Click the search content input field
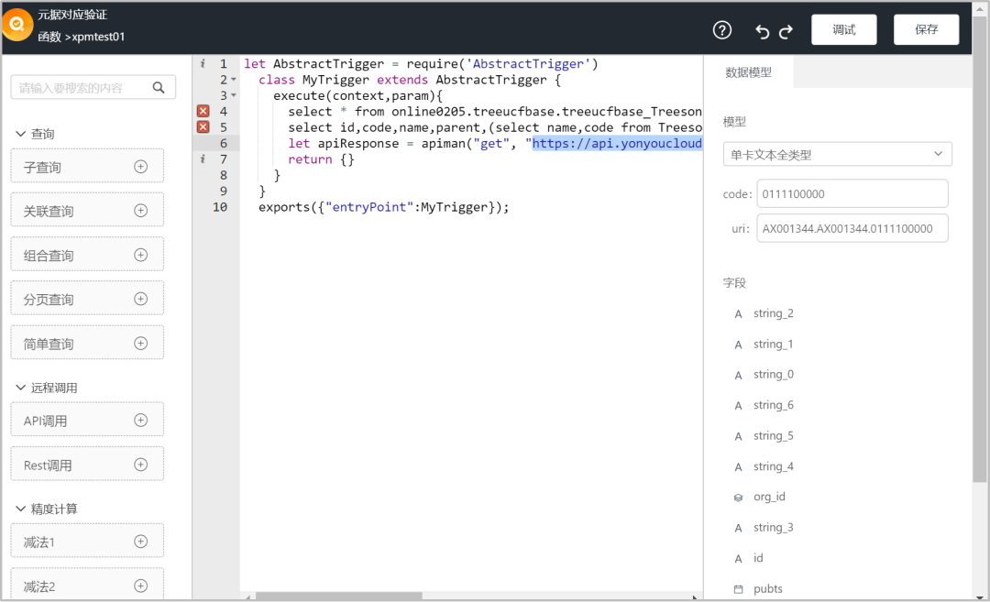Viewport: 990px width, 602px height. pyautogui.click(x=82, y=88)
